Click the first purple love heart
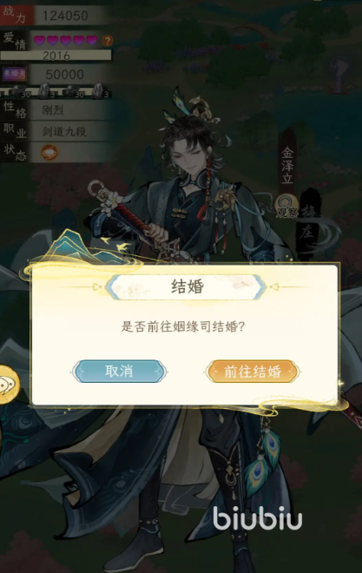Viewport: 362px width, 573px height. [x=39, y=40]
